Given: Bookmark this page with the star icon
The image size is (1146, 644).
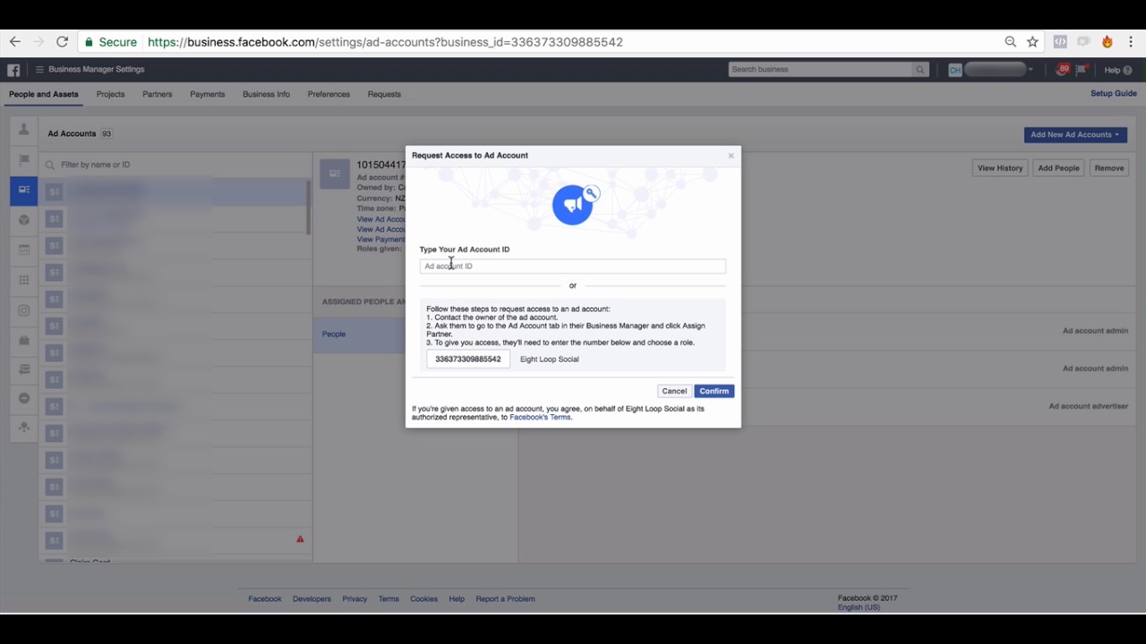Looking at the screenshot, I should pyautogui.click(x=1032, y=42).
